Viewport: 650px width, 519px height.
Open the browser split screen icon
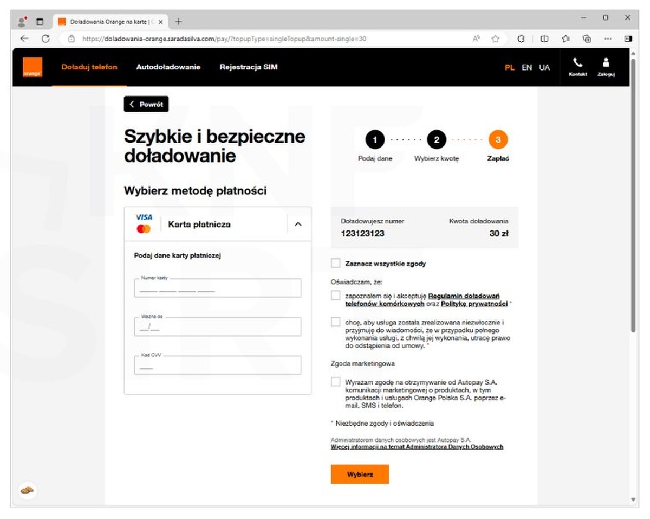click(544, 39)
